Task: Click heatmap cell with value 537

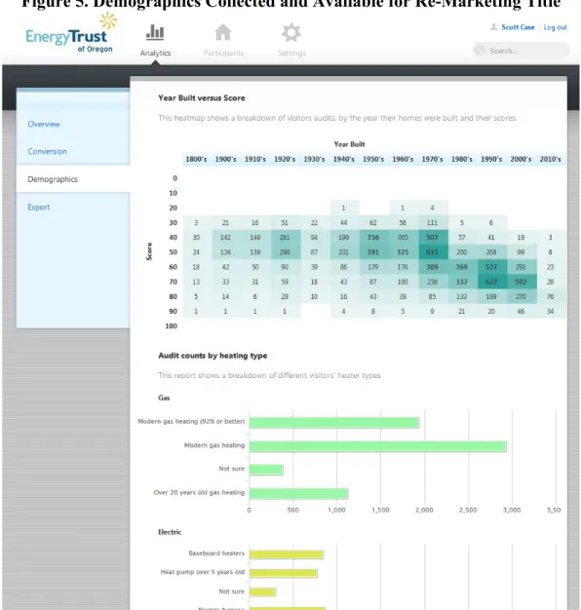Action: tap(491, 267)
